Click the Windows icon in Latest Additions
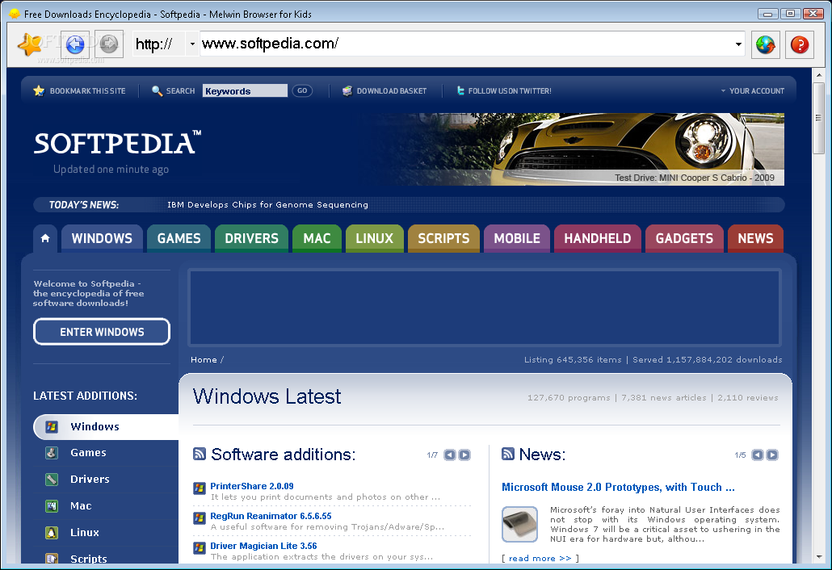Viewport: 832px width, 570px height. (x=52, y=427)
